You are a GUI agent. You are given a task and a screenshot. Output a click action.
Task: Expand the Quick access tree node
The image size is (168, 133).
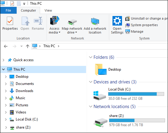point(4,60)
